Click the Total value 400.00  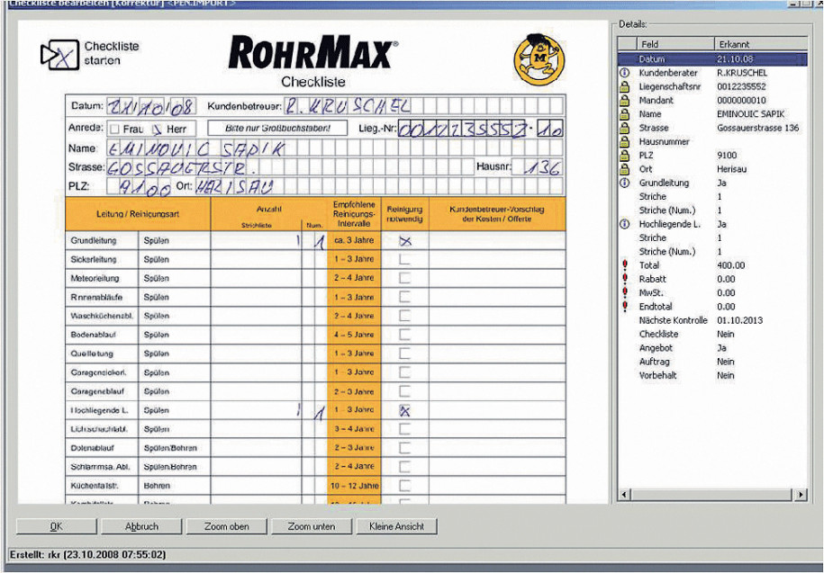tap(731, 265)
